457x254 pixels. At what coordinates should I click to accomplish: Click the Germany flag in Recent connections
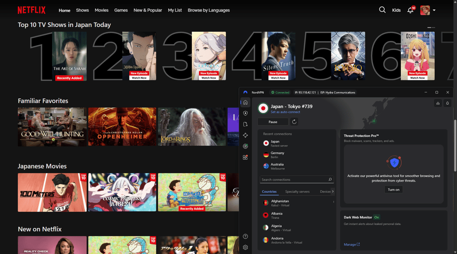tap(266, 155)
